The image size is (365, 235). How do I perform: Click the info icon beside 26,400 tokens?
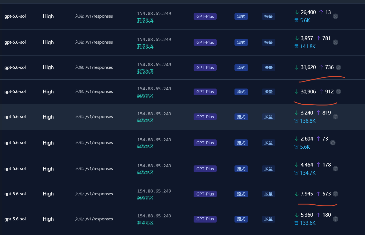tap(335, 16)
